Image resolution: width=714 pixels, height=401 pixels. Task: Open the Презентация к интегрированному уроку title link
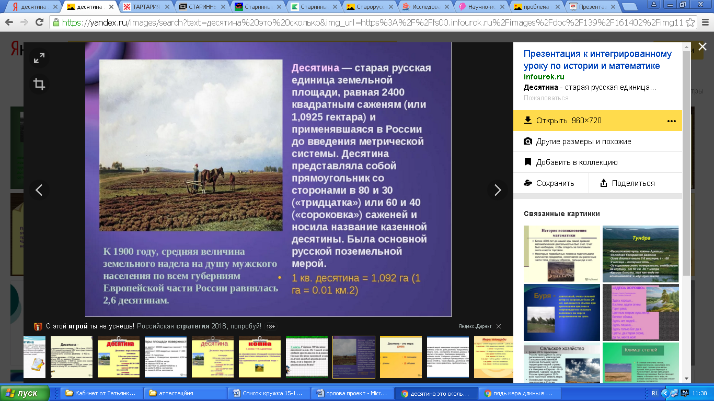click(x=597, y=60)
